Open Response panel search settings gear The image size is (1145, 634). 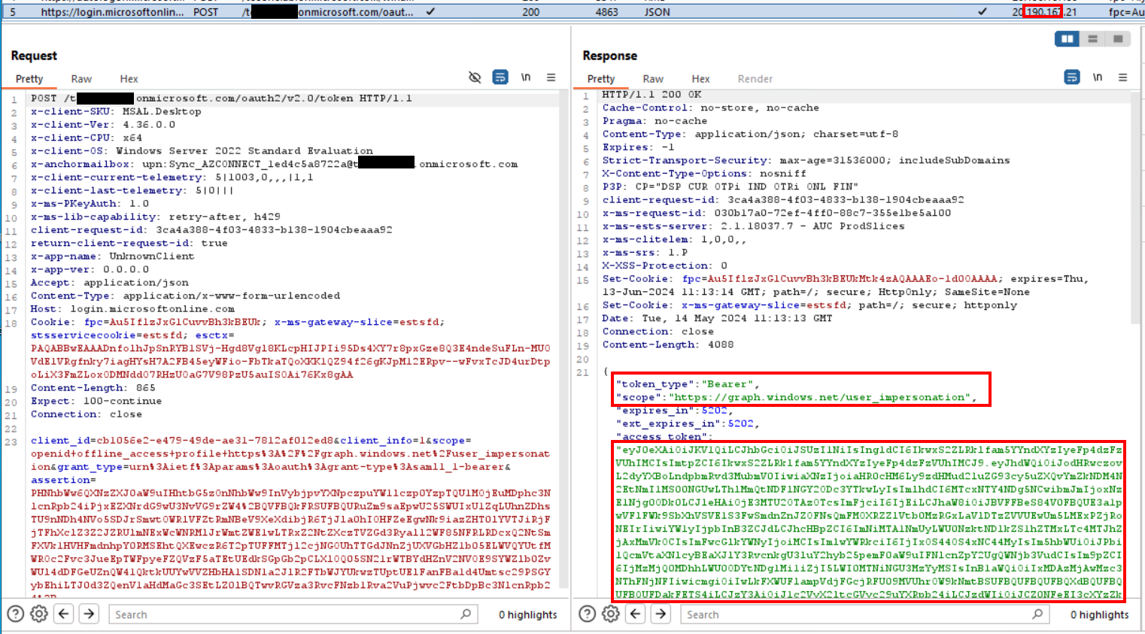tap(611, 614)
